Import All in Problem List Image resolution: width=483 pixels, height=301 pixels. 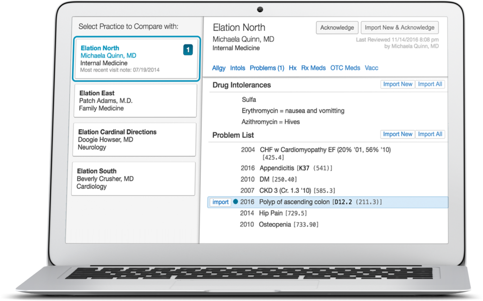pos(430,134)
